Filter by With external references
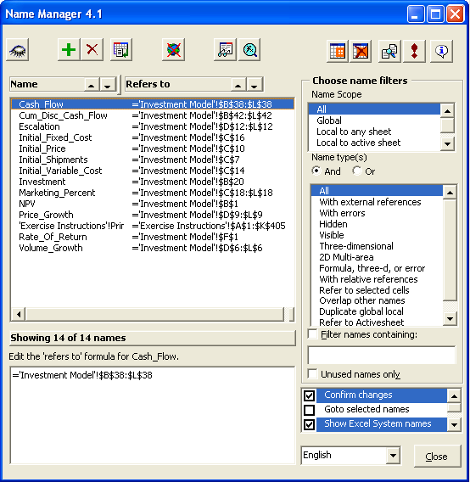The width and height of the screenshot is (470, 482). point(377,202)
